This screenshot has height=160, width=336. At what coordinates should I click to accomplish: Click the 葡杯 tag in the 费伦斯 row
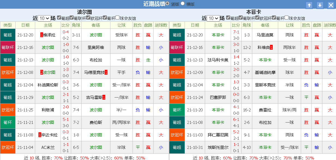[8, 123]
